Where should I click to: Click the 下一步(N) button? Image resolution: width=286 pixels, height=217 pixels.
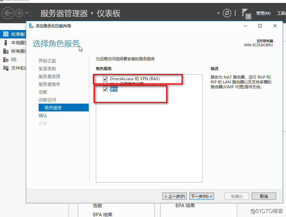(202, 196)
